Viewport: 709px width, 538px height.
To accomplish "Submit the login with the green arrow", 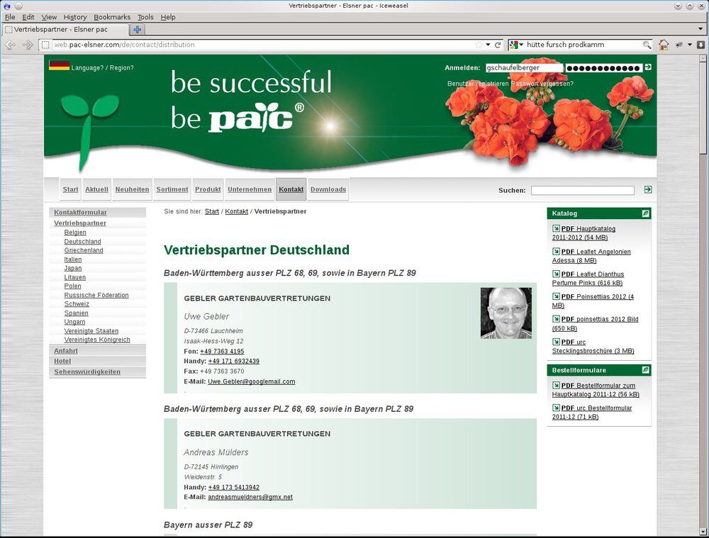I will coord(648,67).
